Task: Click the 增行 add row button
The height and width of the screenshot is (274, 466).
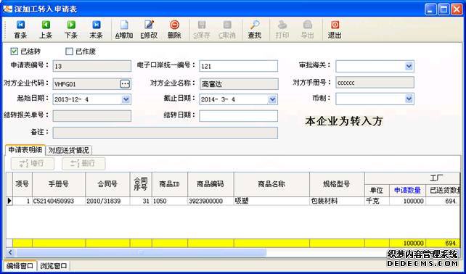Action: point(33,164)
